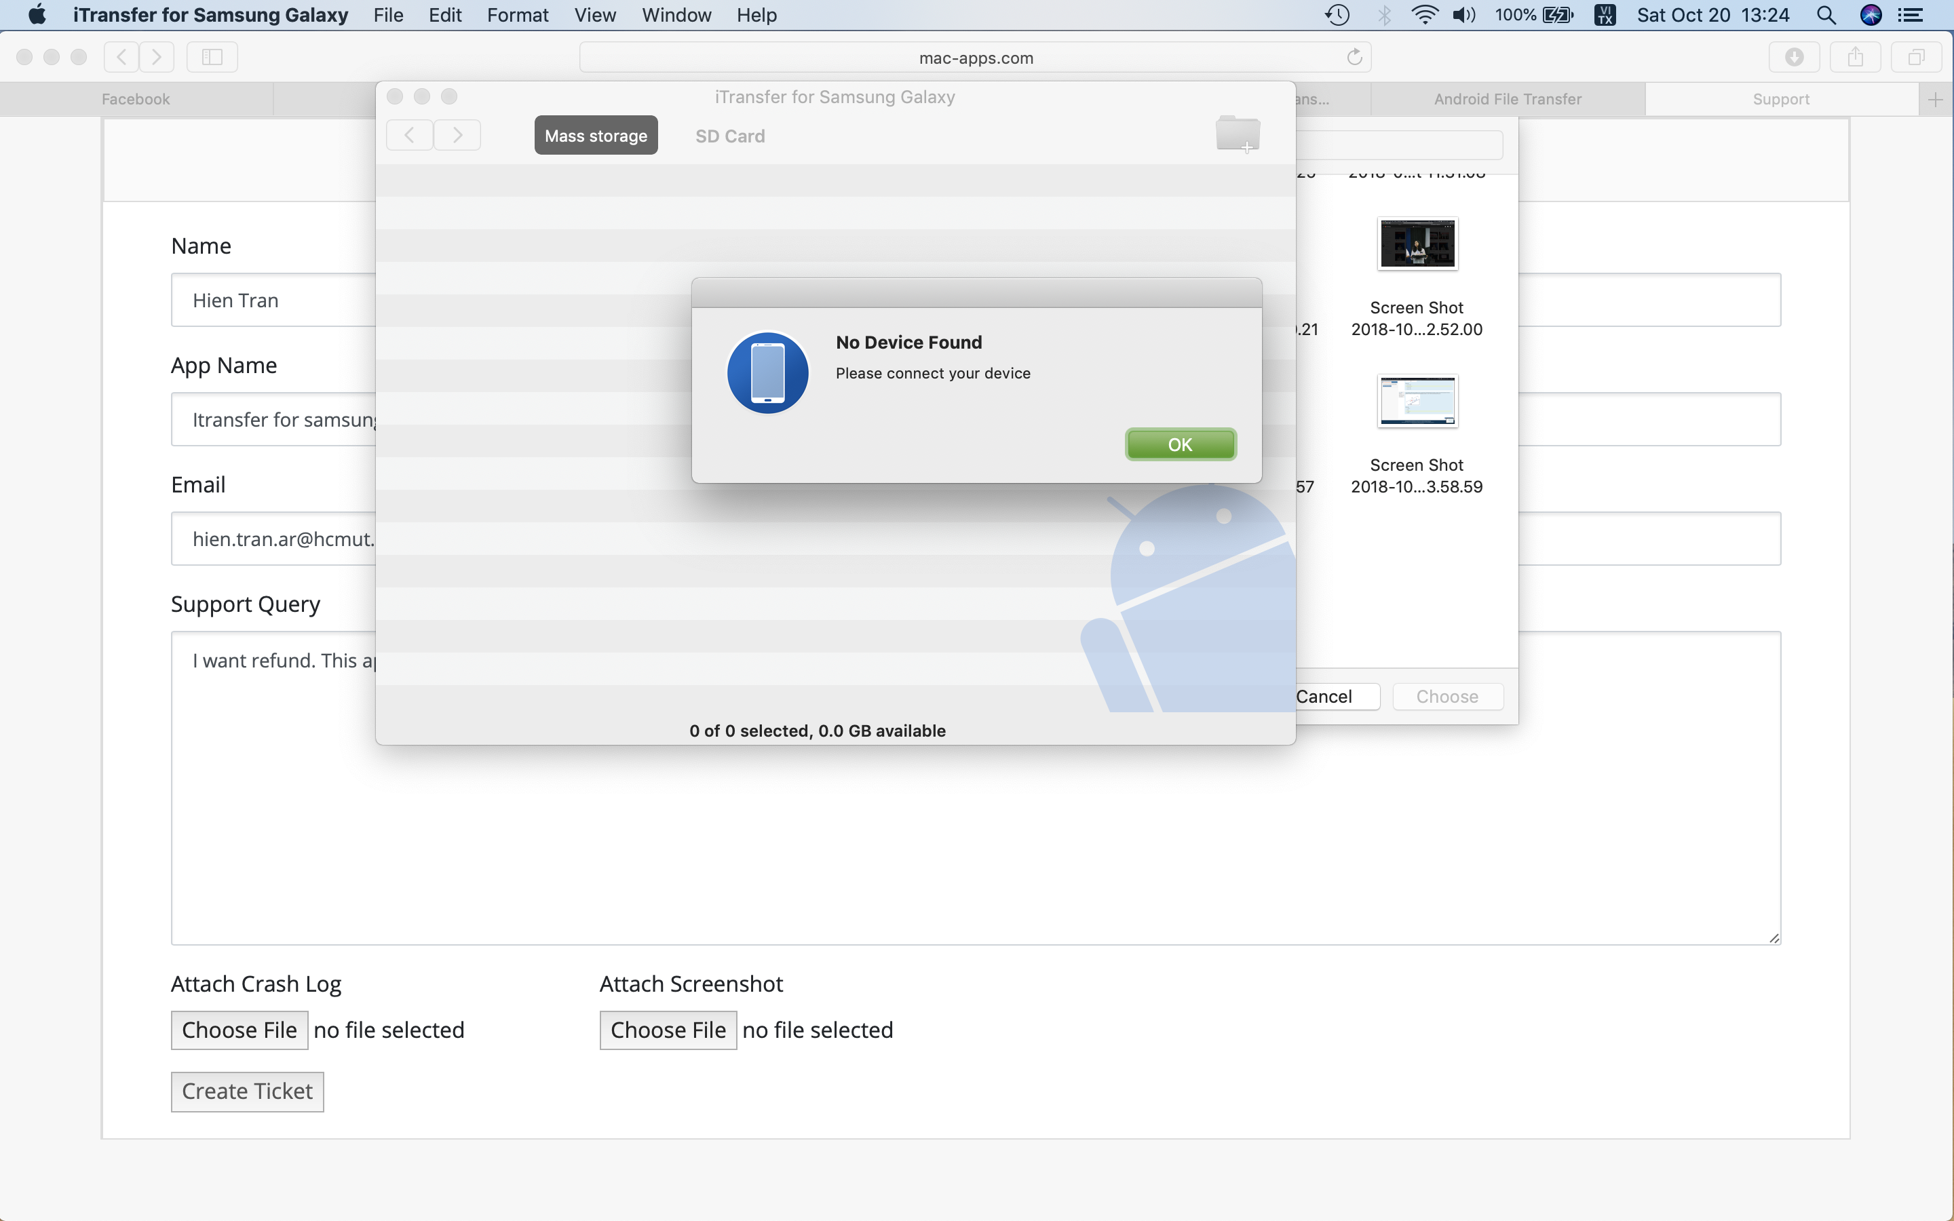Open the Edit menu
Image resolution: width=1954 pixels, height=1221 pixels.
(x=445, y=14)
